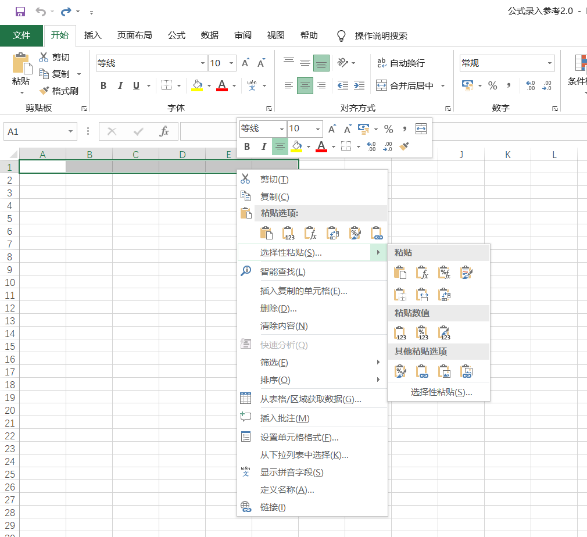Click 选择性粘贴(S)... at bottom of submenu
The height and width of the screenshot is (537, 587).
click(x=441, y=392)
